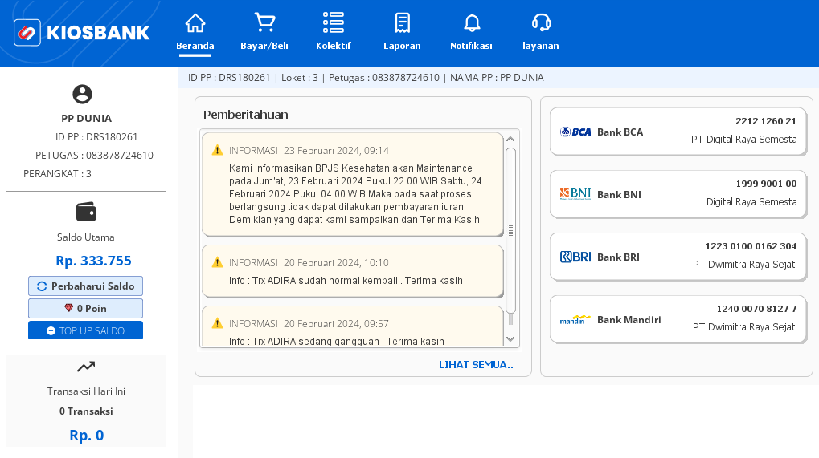Click 'PERANGKAT : 3' in sidebar

click(x=57, y=173)
